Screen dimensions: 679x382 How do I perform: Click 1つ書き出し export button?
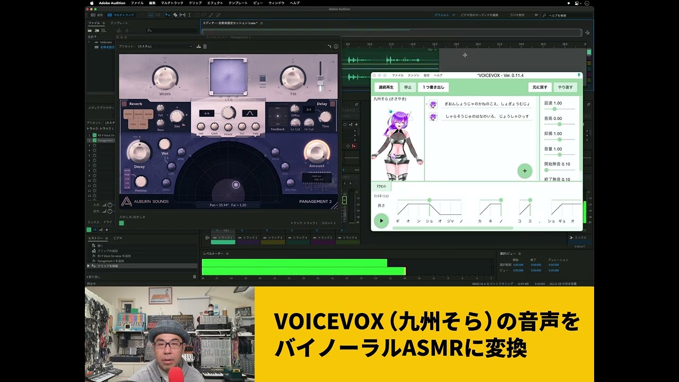point(433,88)
